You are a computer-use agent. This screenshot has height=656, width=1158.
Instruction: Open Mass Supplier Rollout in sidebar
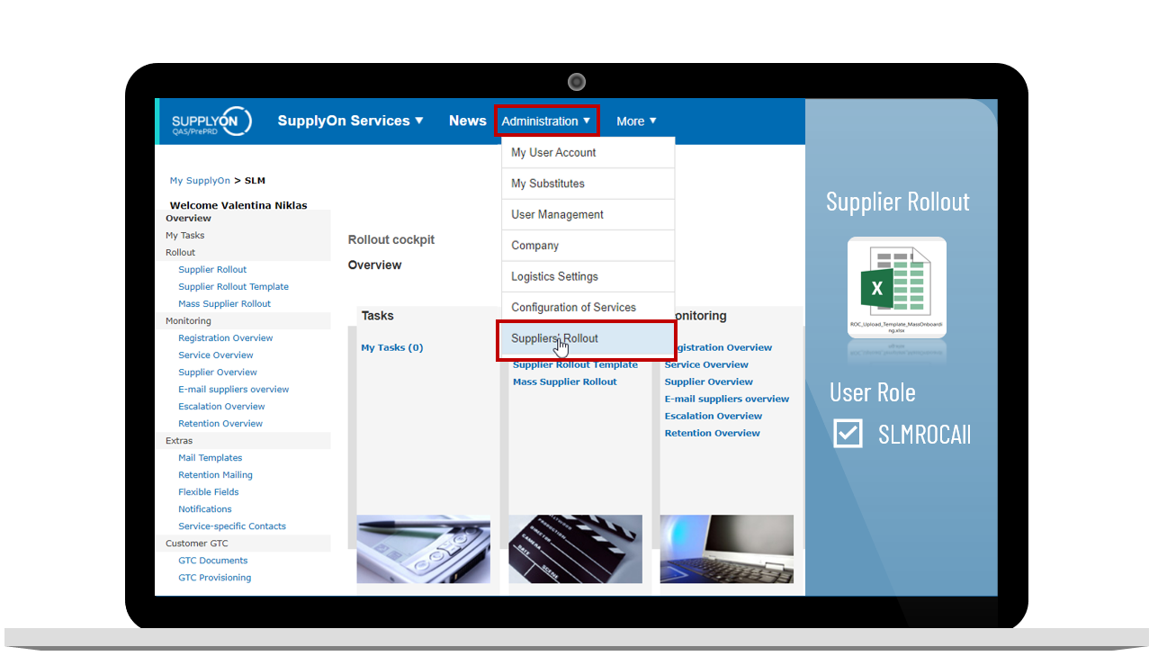224,304
